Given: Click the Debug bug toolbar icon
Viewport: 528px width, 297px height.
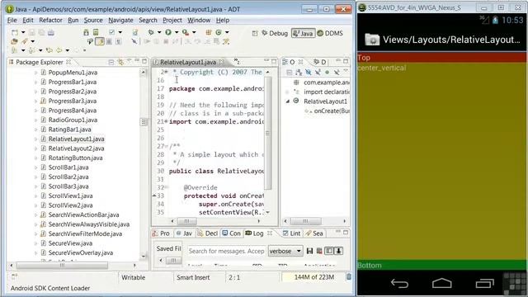Looking at the screenshot, I should [x=151, y=32].
